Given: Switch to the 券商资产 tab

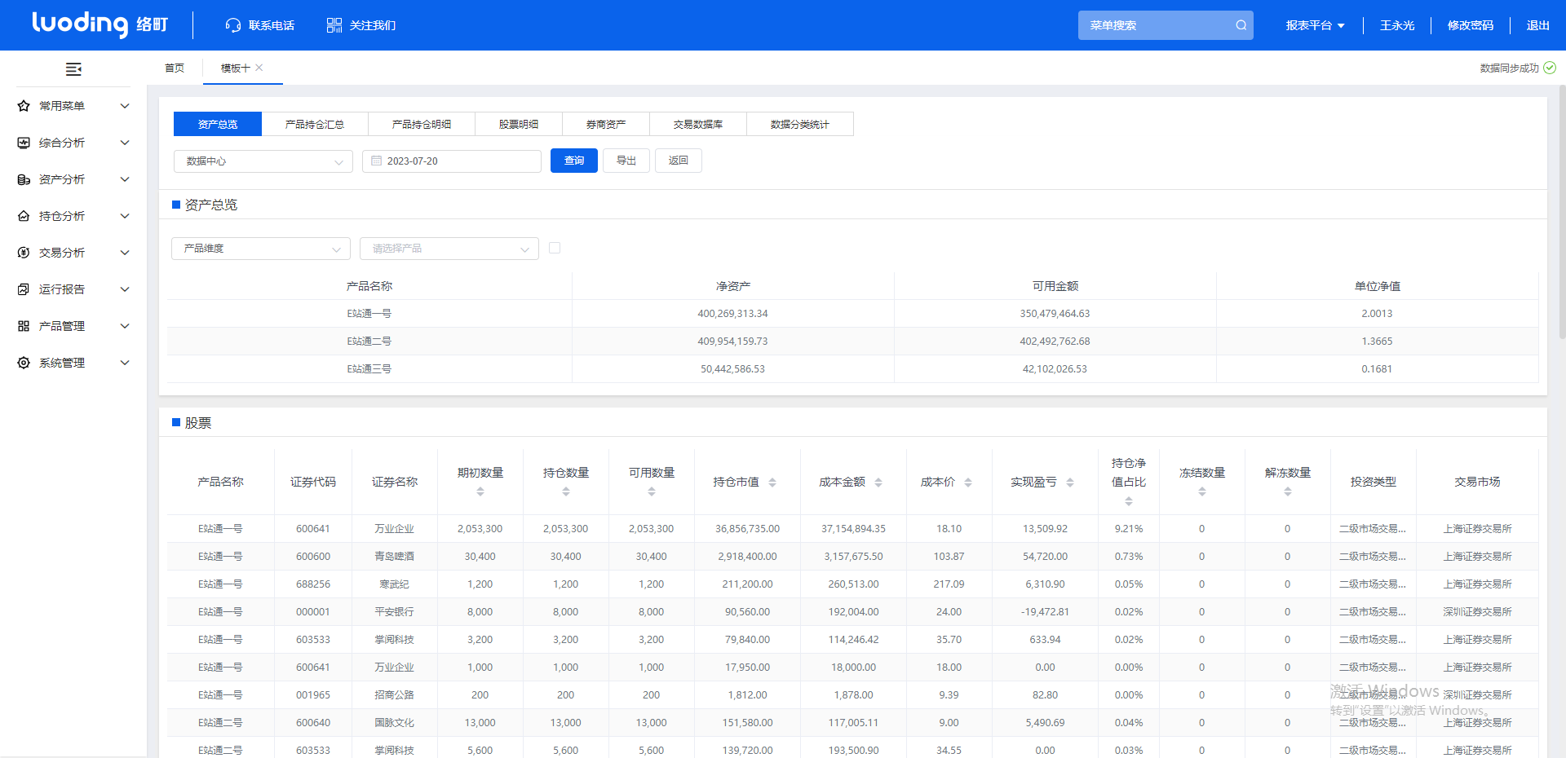Looking at the screenshot, I should click(x=606, y=124).
